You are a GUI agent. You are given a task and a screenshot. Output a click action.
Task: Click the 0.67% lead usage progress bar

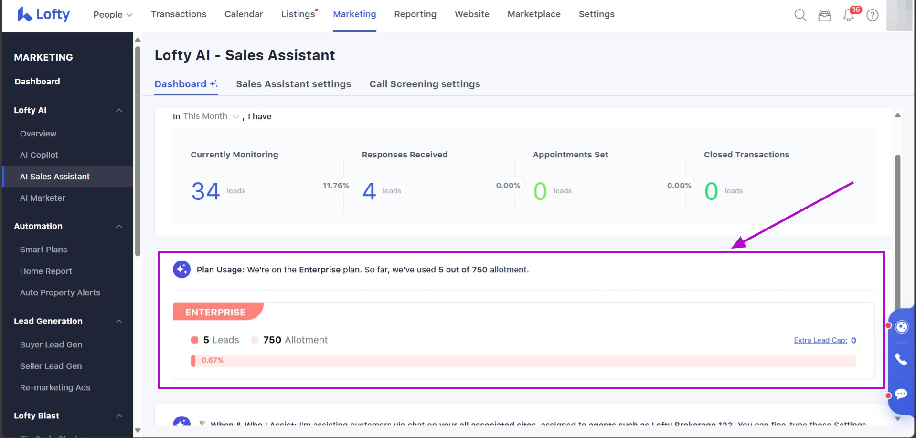tap(523, 361)
